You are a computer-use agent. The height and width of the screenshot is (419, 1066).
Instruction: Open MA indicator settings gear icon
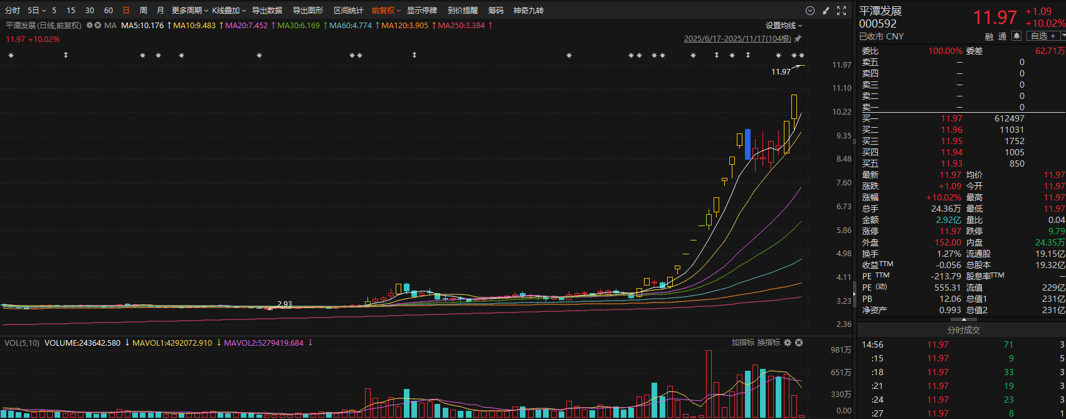pos(90,26)
